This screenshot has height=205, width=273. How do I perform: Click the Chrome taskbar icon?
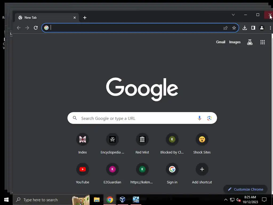click(x=110, y=200)
